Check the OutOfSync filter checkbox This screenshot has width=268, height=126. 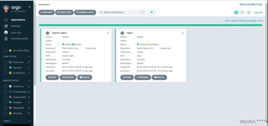coord(5,73)
